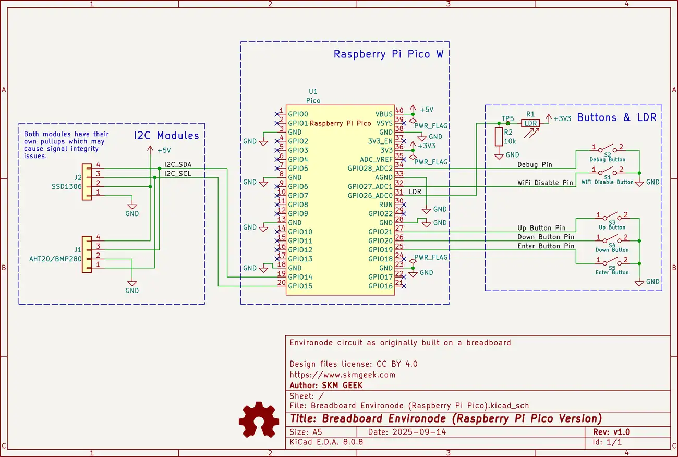Select the "Debug Pin" net label
The height and width of the screenshot is (457, 678).
tap(535, 164)
